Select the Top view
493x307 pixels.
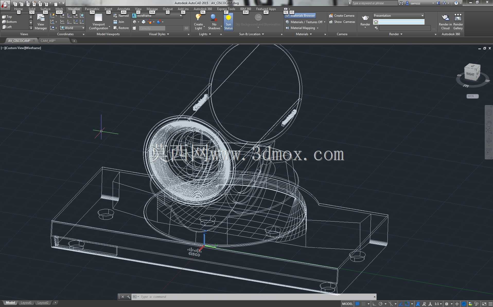point(7,17)
